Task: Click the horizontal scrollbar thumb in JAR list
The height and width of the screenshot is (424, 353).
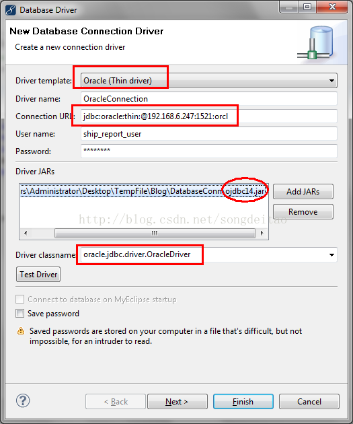Action: 155,233
